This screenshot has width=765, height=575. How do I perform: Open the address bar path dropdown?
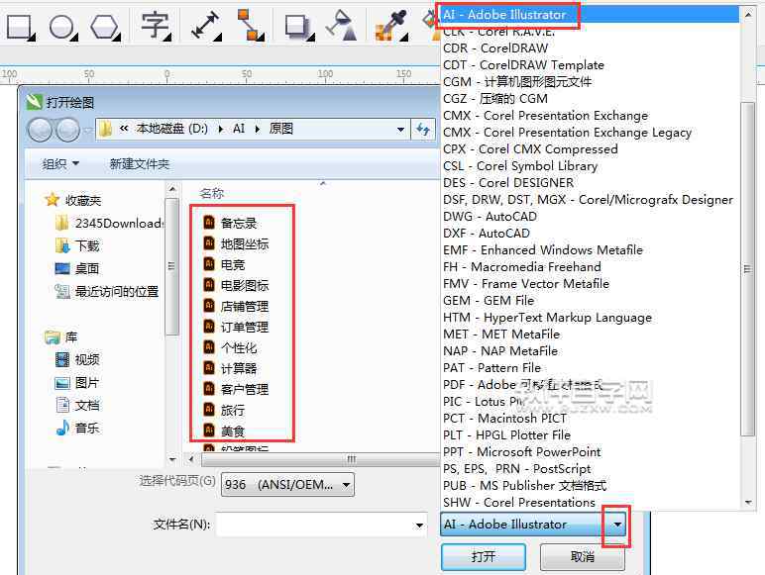coord(400,130)
